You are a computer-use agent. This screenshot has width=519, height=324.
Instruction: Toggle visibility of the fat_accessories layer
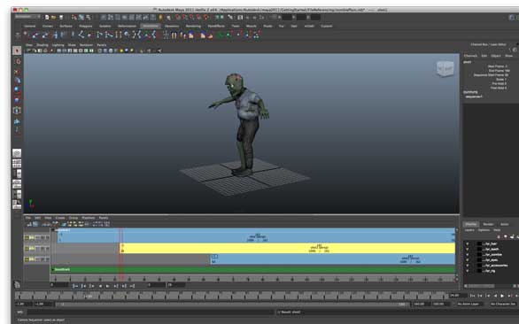(468, 265)
